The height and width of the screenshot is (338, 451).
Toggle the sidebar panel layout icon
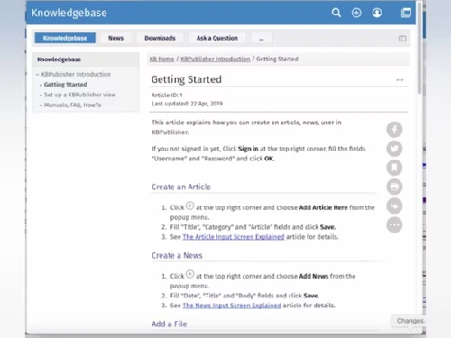point(402,39)
